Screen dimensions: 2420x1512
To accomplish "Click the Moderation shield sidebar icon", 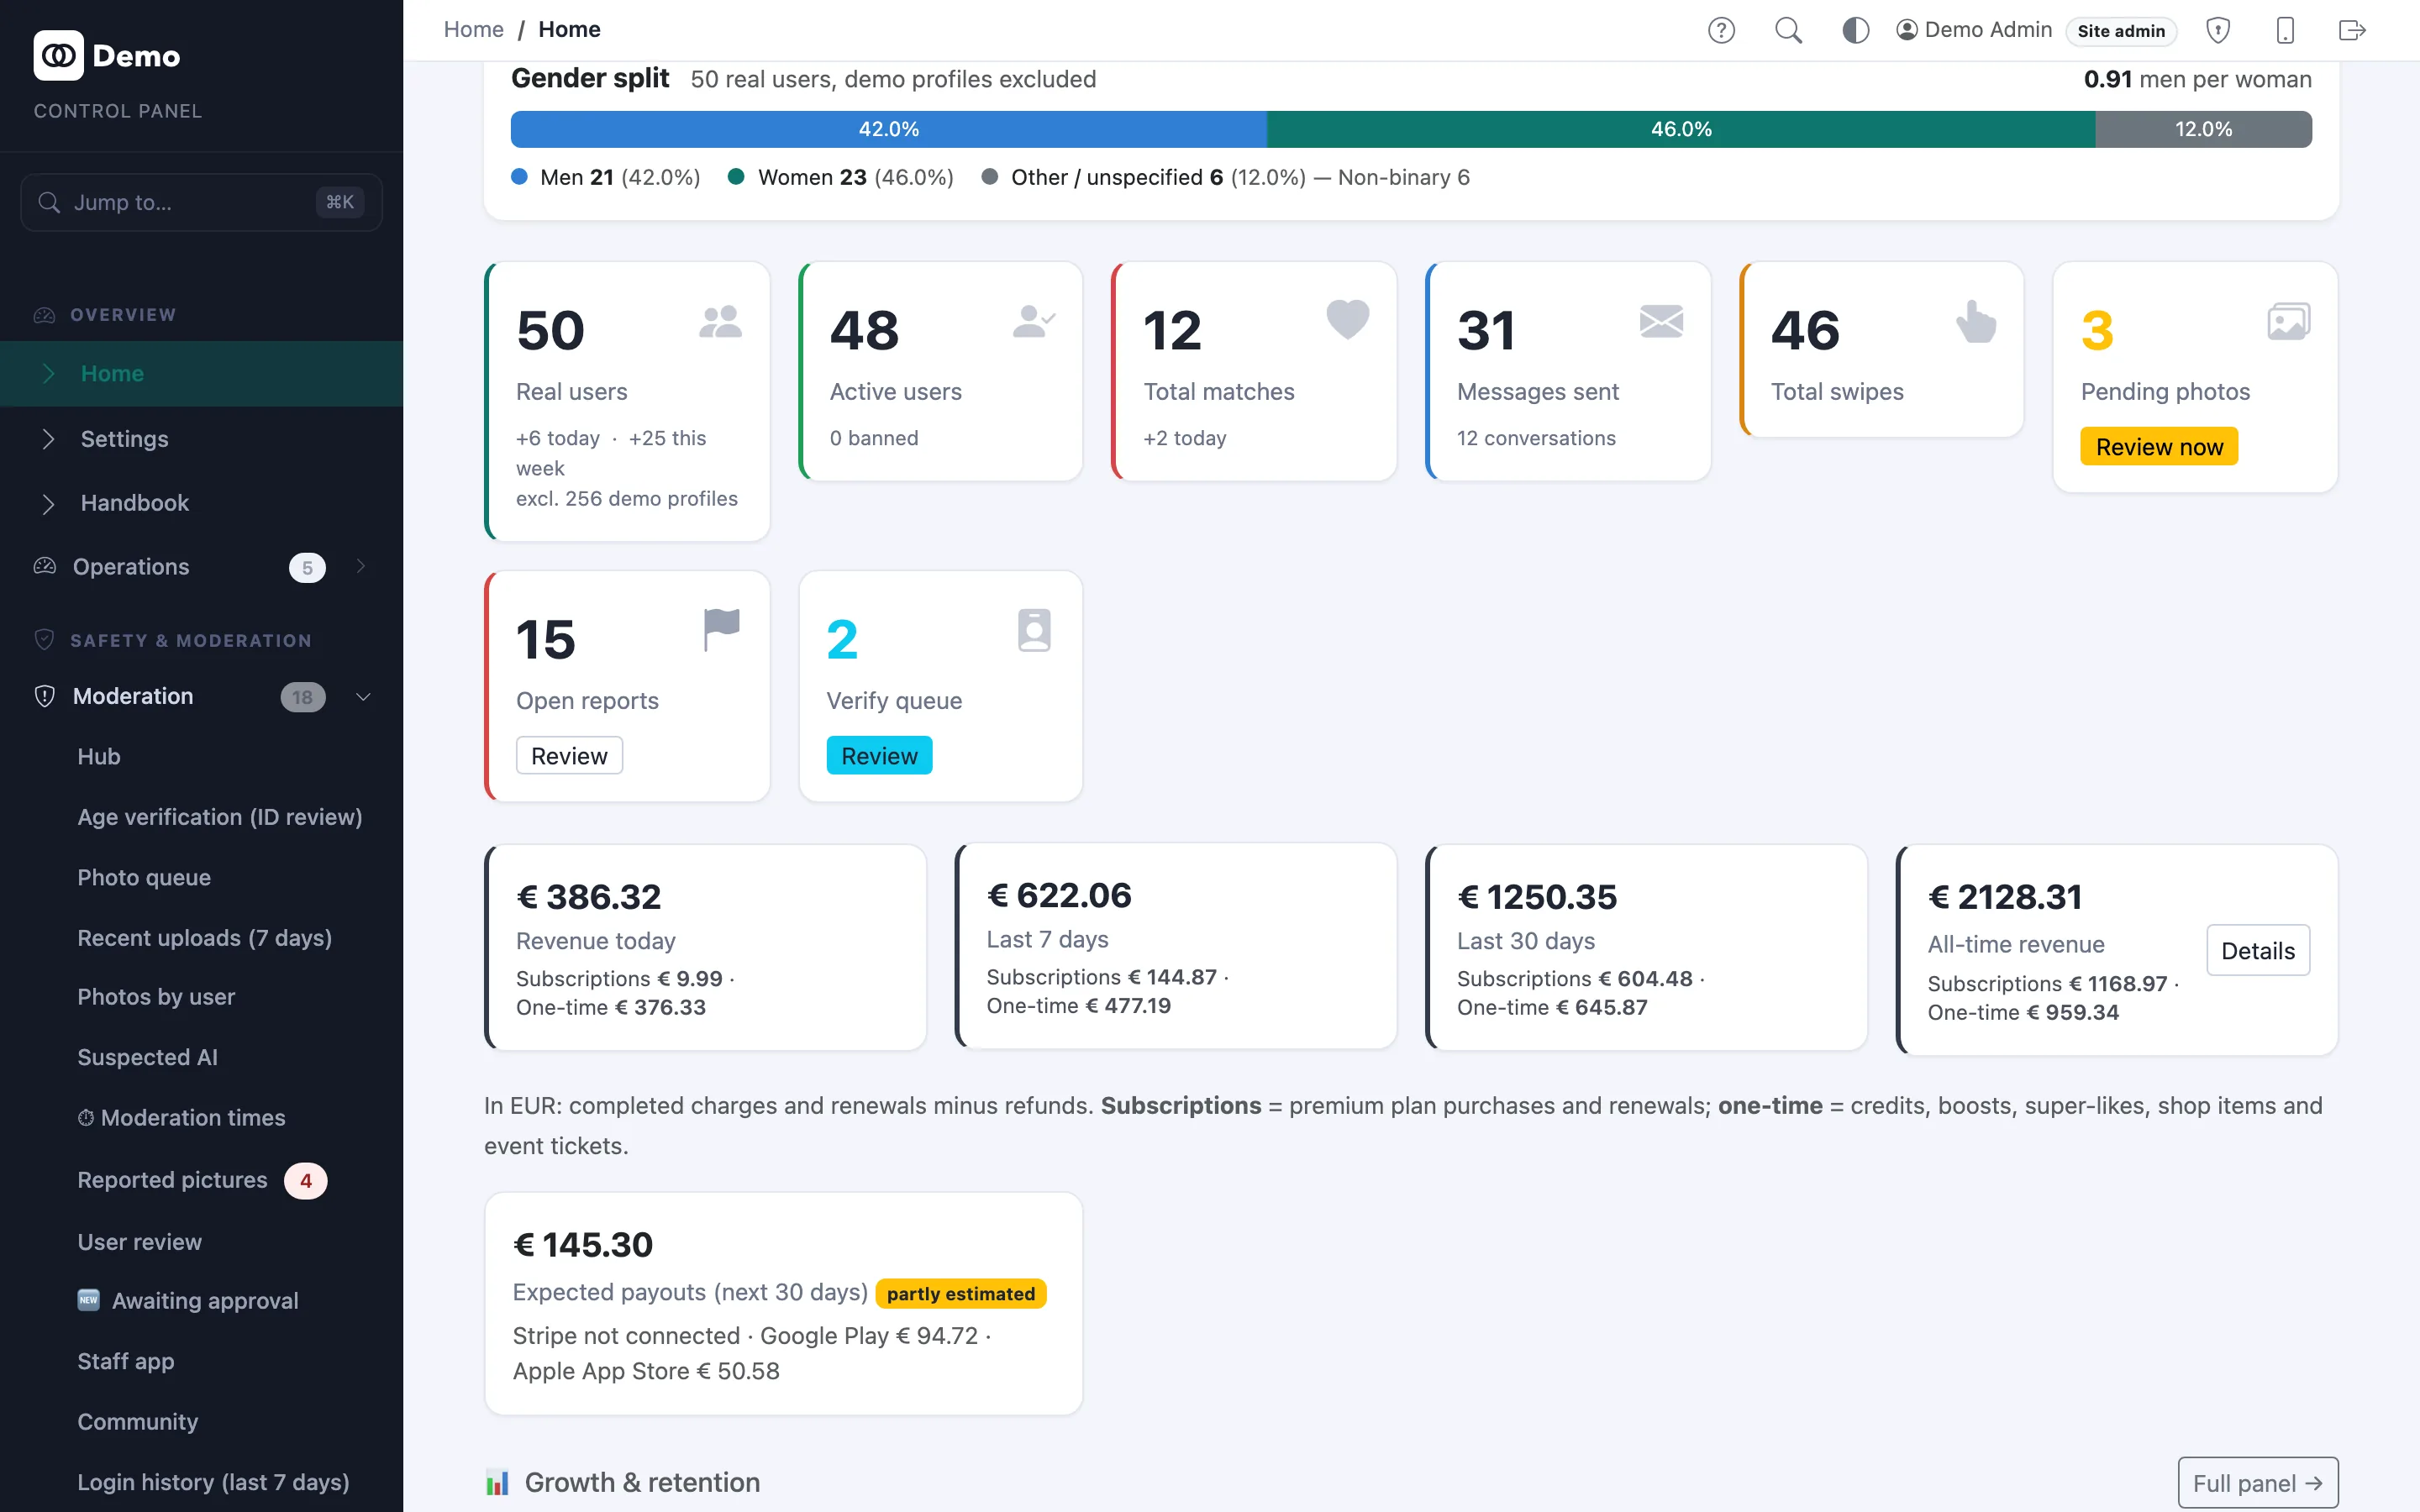I will point(45,696).
